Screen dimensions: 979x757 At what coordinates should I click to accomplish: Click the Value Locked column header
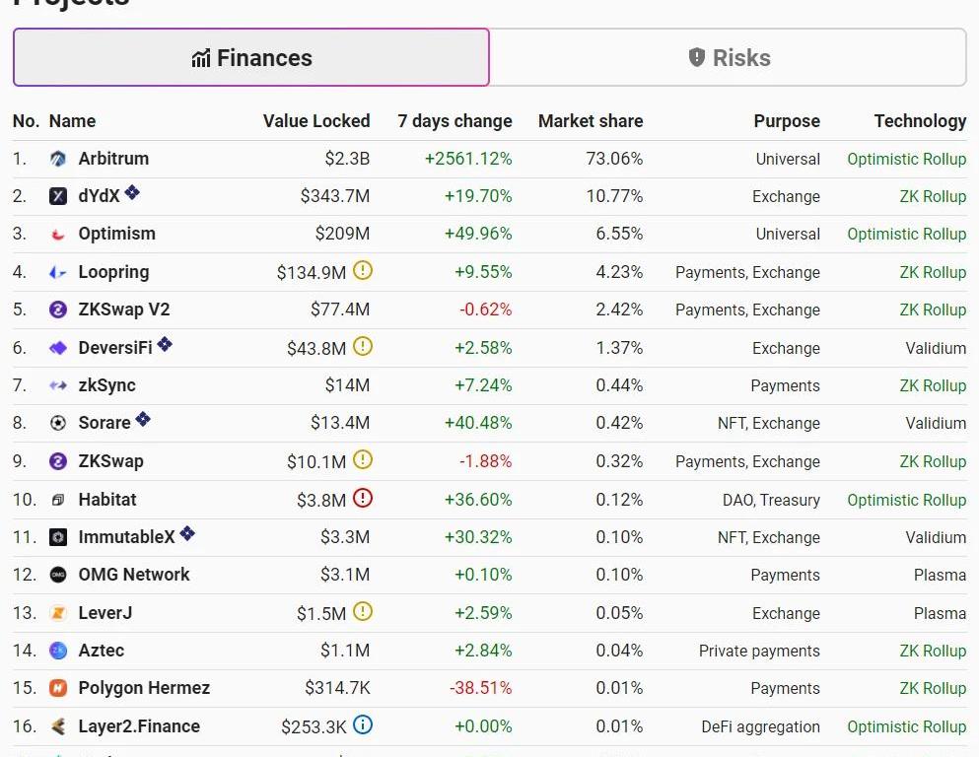[315, 121]
